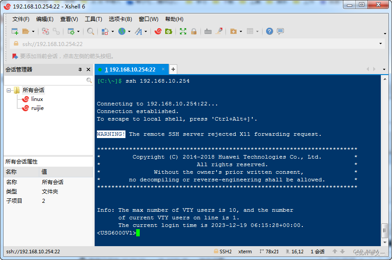Click the status bar down arrow icon
This screenshot has width=392, height=260.
click(342, 251)
